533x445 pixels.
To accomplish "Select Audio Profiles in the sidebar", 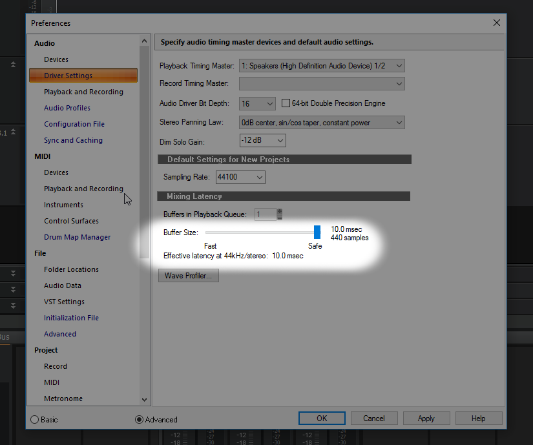I will (67, 108).
